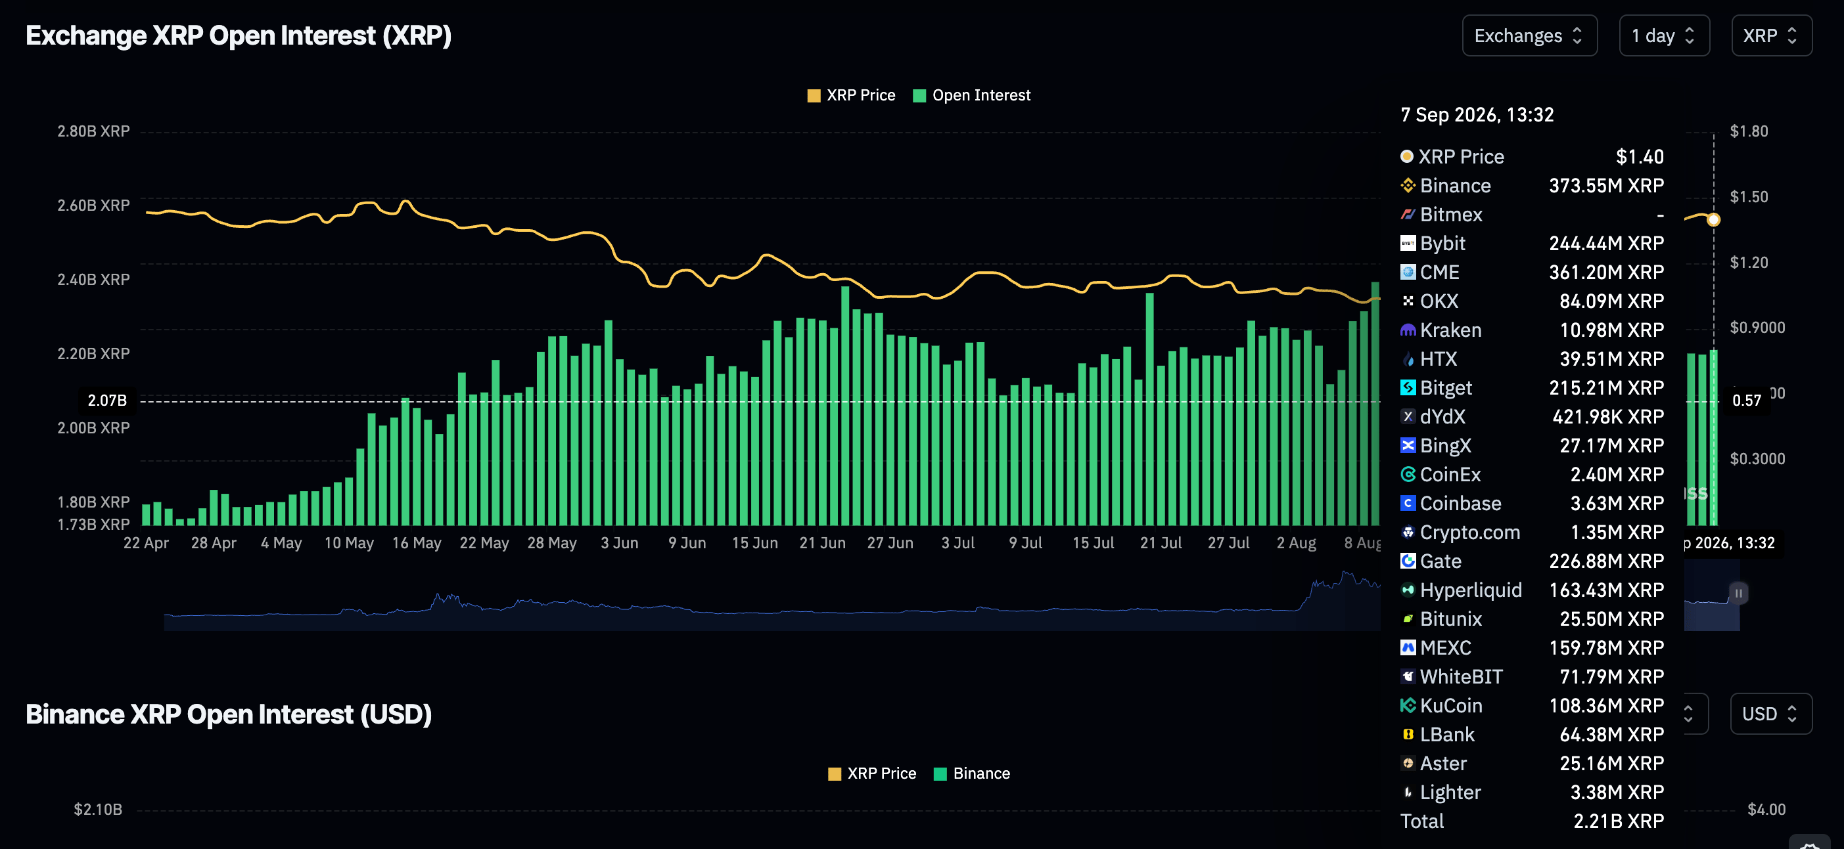Viewport: 1844px width, 849px height.
Task: Open the 1 day interval dropdown
Action: point(1664,35)
